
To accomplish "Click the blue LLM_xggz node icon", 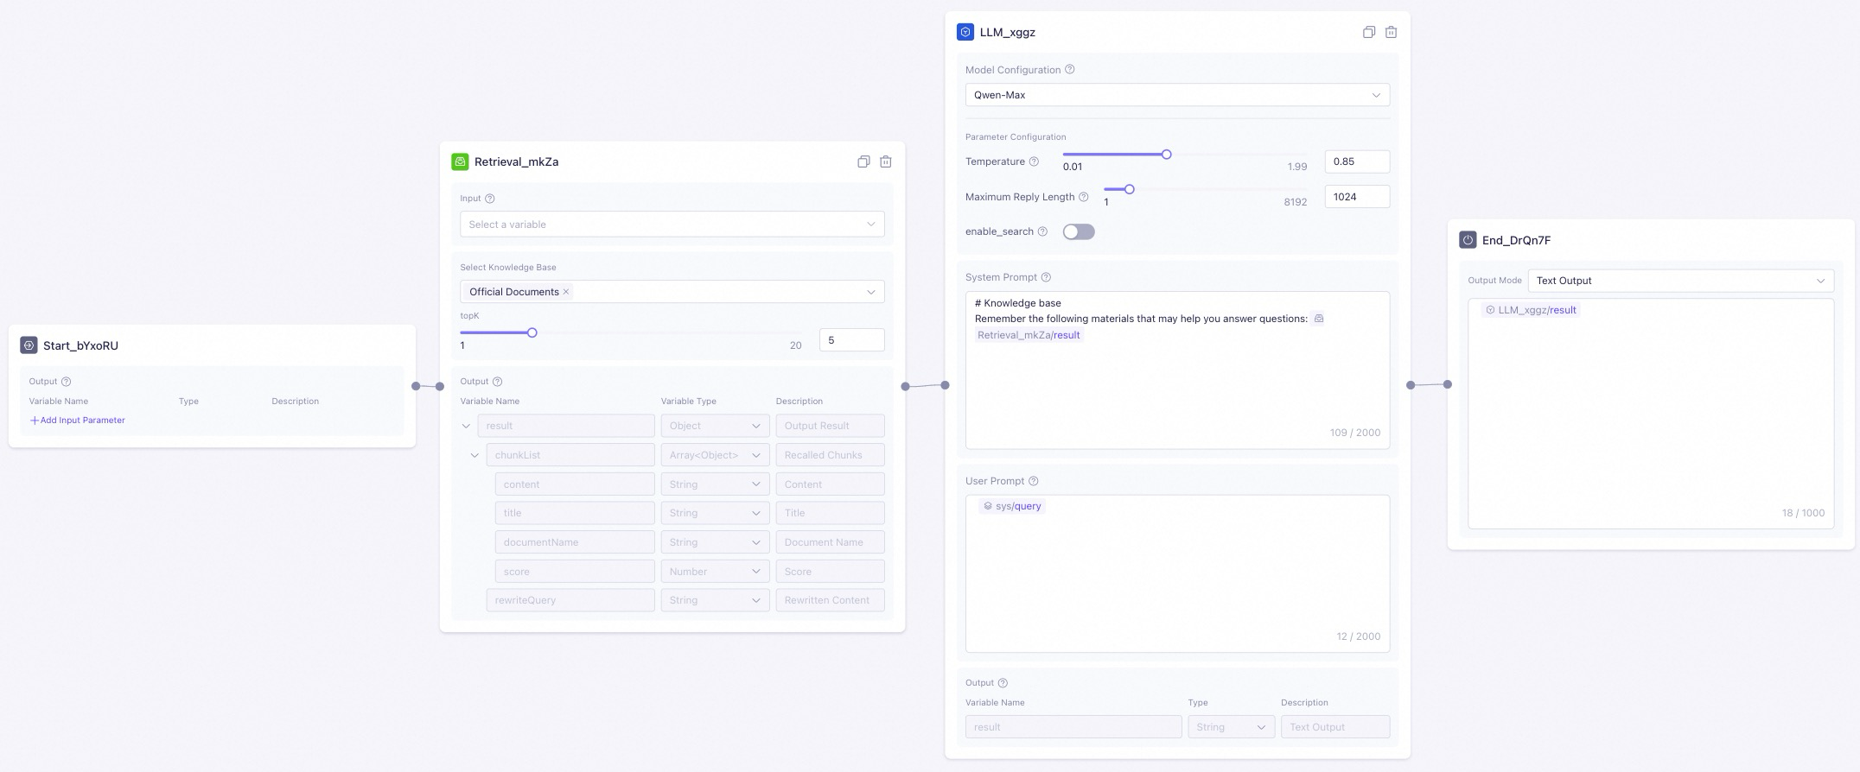I will coord(965,32).
